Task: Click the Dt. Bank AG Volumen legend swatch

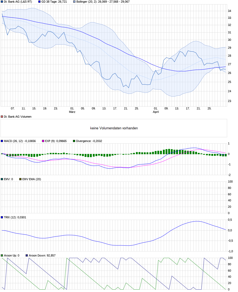Action: 2,117
